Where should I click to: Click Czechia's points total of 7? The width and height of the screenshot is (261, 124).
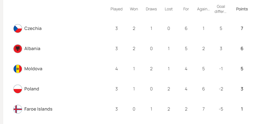point(242,29)
